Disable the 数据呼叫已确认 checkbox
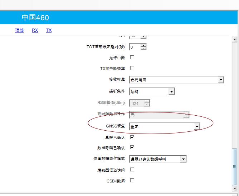The width and height of the screenshot is (239, 196). (132, 147)
